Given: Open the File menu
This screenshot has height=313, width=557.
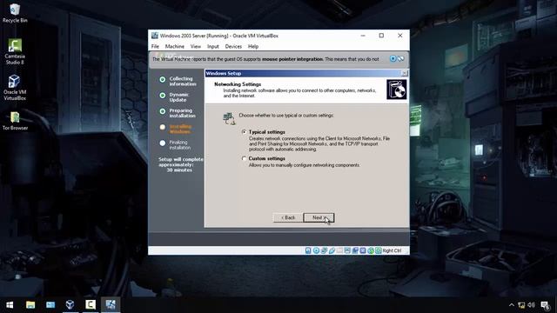Looking at the screenshot, I should point(155,46).
